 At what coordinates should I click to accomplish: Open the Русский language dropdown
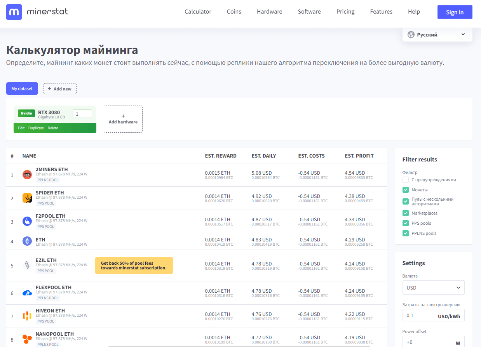pyautogui.click(x=437, y=35)
